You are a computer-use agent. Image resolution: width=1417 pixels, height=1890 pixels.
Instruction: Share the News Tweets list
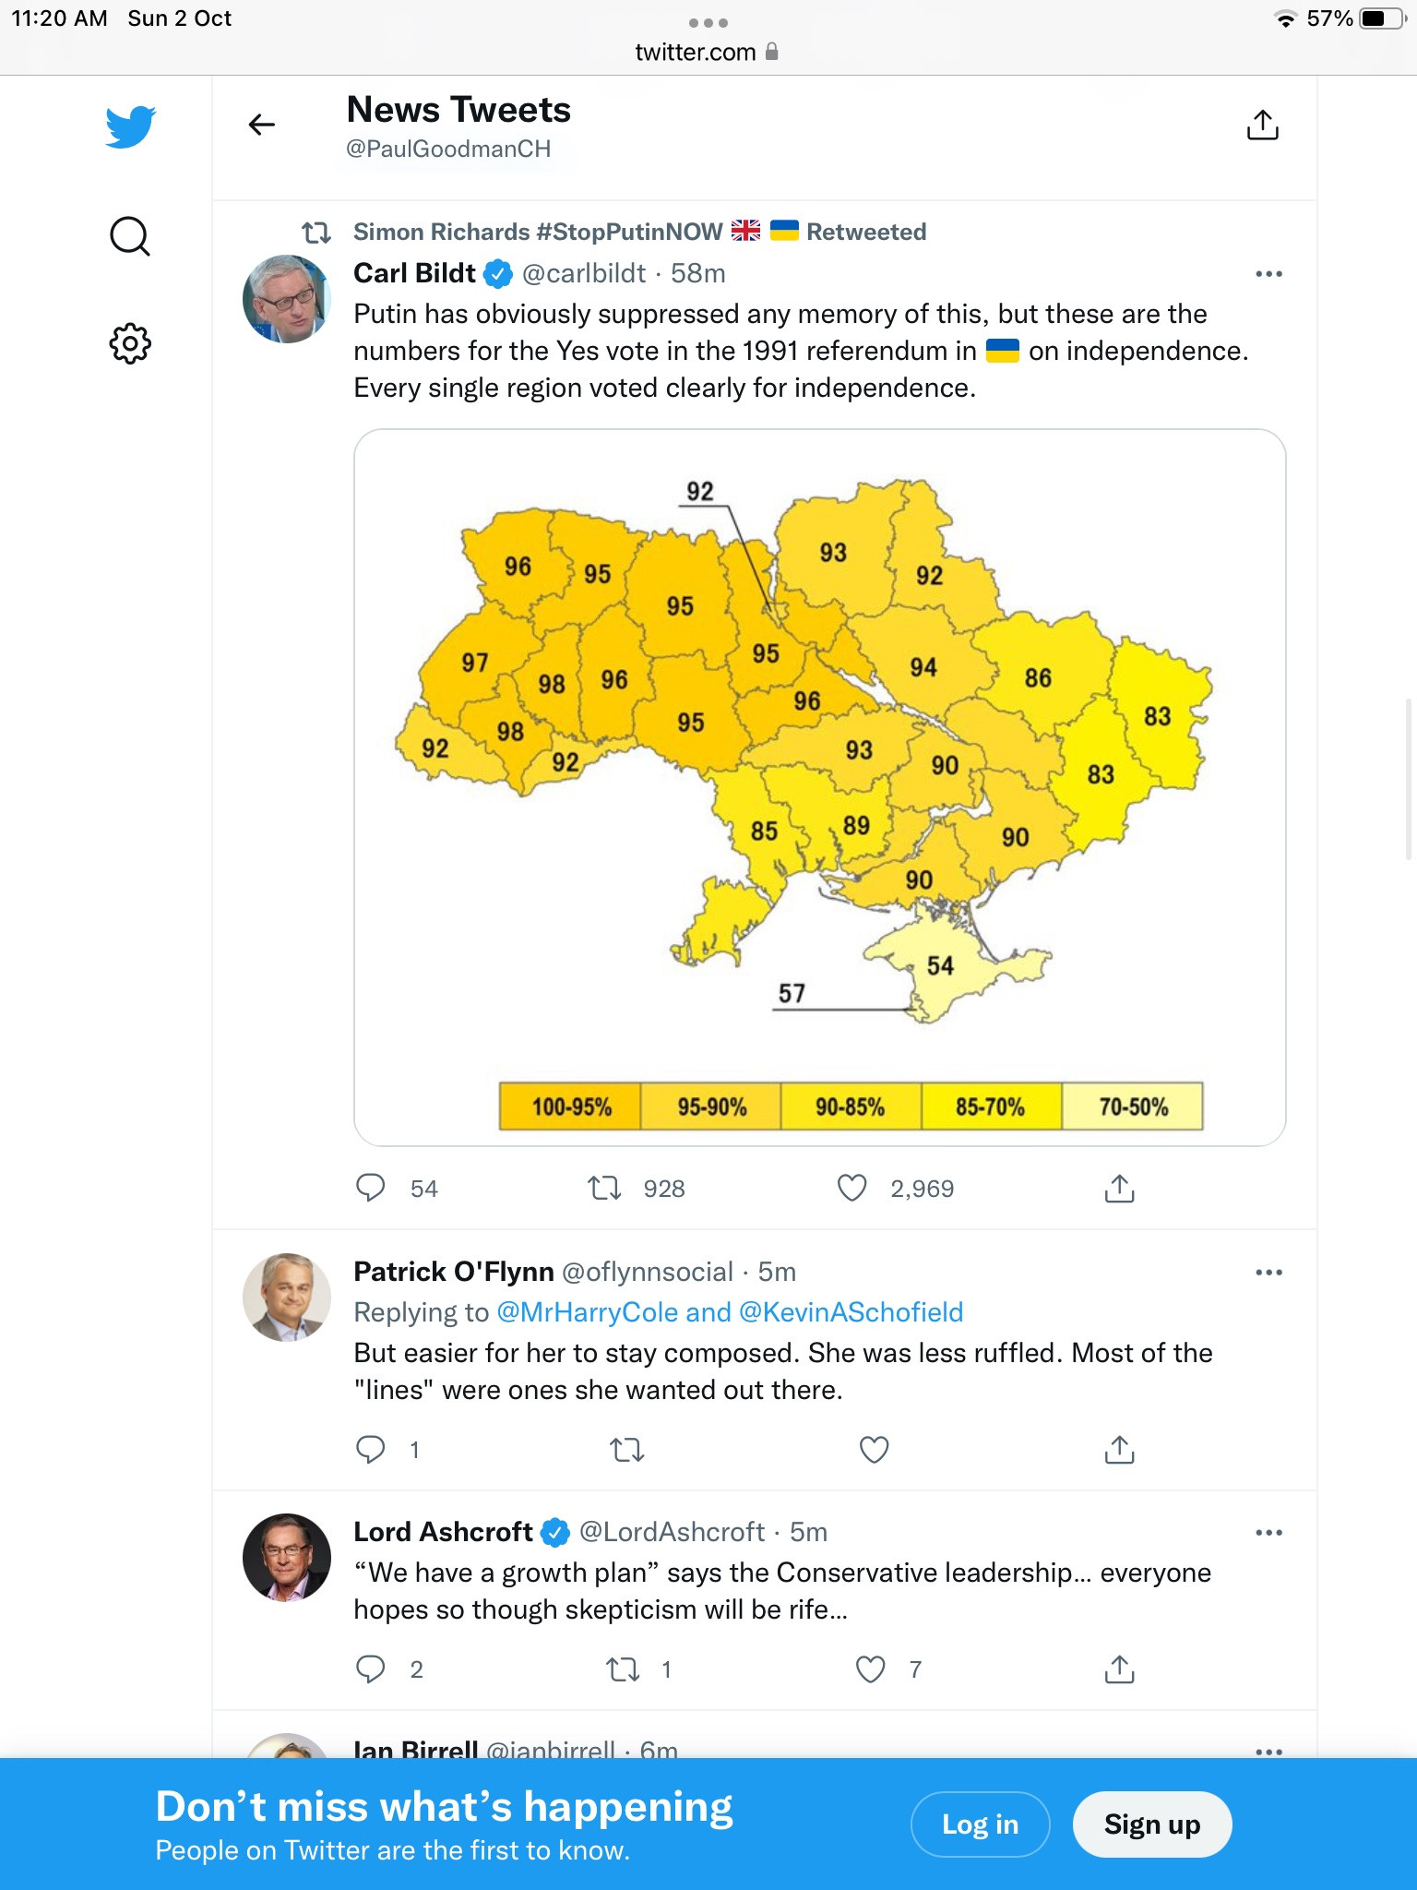[x=1262, y=125]
